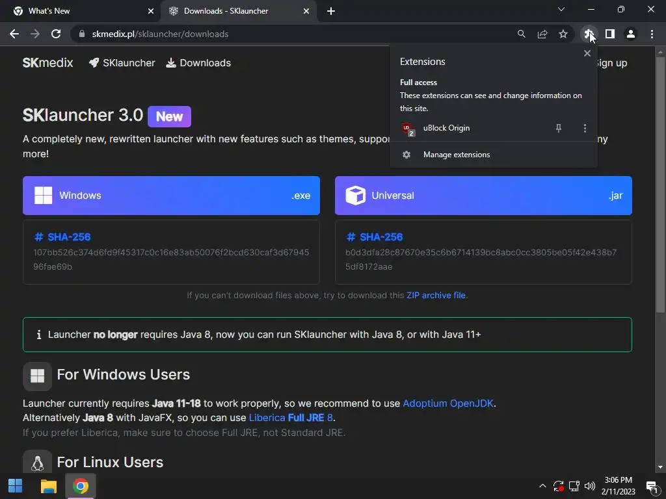The height and width of the screenshot is (499, 666).
Task: Toggle the Extensions puzzle icon
Action: click(x=588, y=34)
